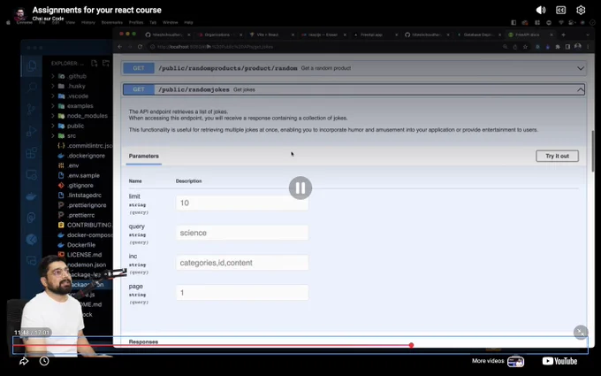Open the Chai aur Code channel avatar

20,14
